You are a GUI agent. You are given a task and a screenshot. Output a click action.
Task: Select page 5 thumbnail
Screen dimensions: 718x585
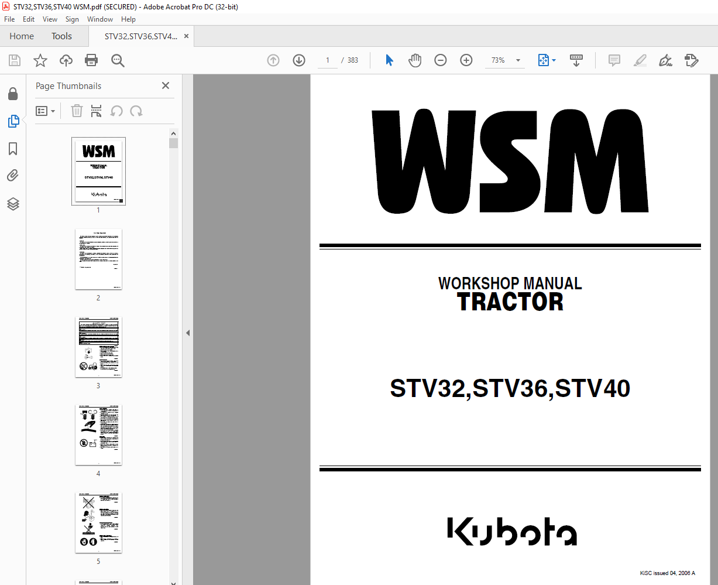click(98, 523)
